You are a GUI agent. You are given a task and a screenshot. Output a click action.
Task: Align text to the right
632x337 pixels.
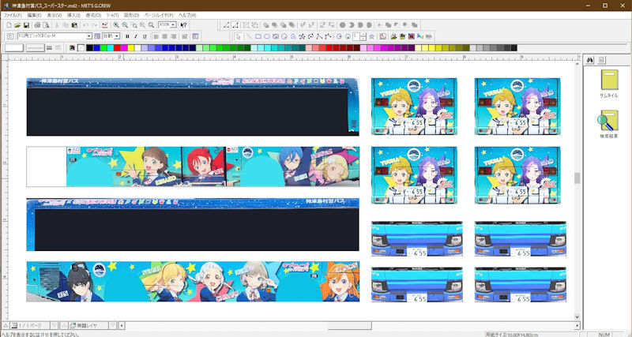[173, 36]
